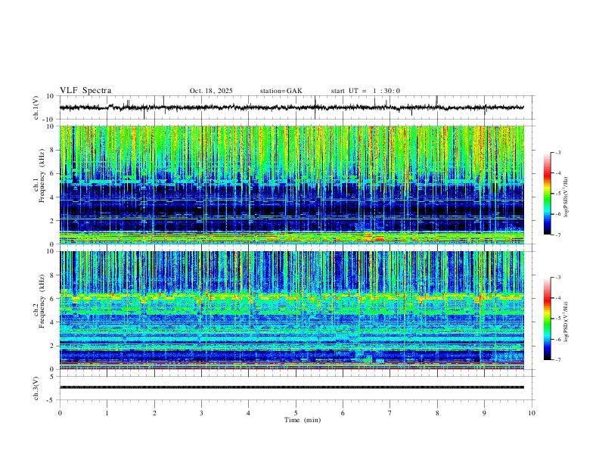Click the ch.1 "Frequency (kHz)" axis label
Image resolution: width=599 pixels, height=463 pixels.
[42, 176]
